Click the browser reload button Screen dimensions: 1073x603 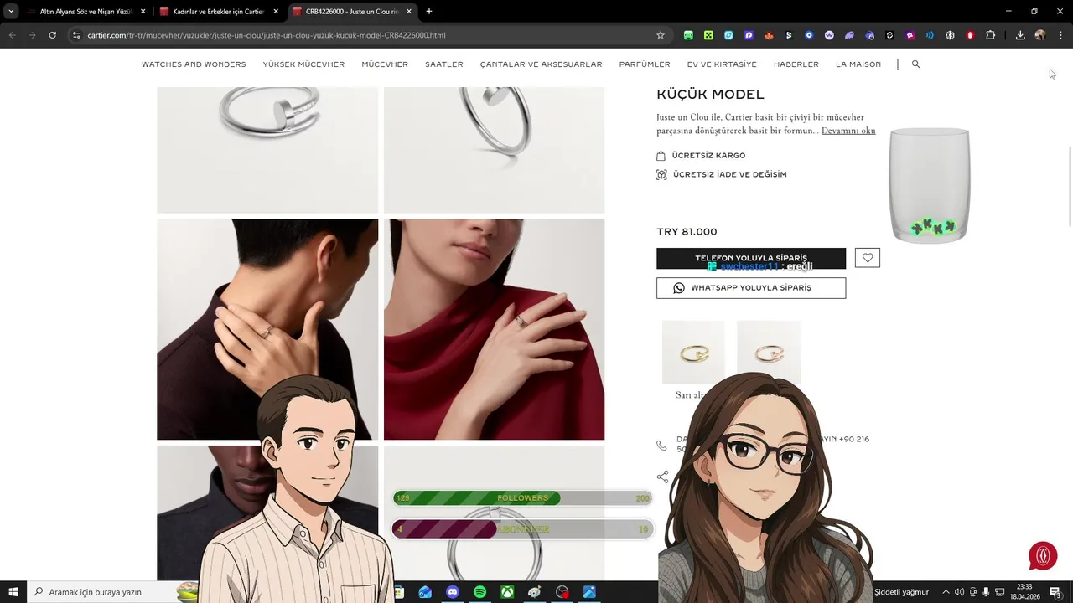(52, 35)
